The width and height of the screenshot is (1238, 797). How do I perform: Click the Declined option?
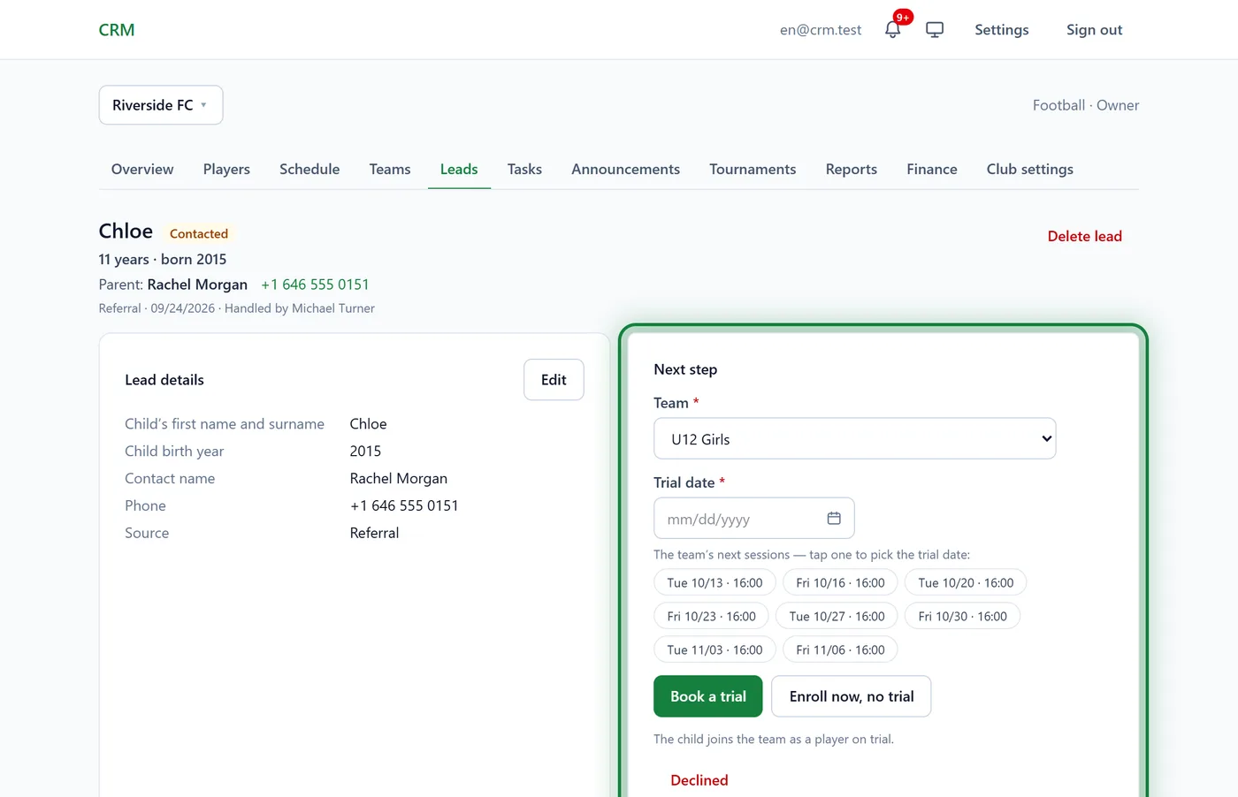699,780
